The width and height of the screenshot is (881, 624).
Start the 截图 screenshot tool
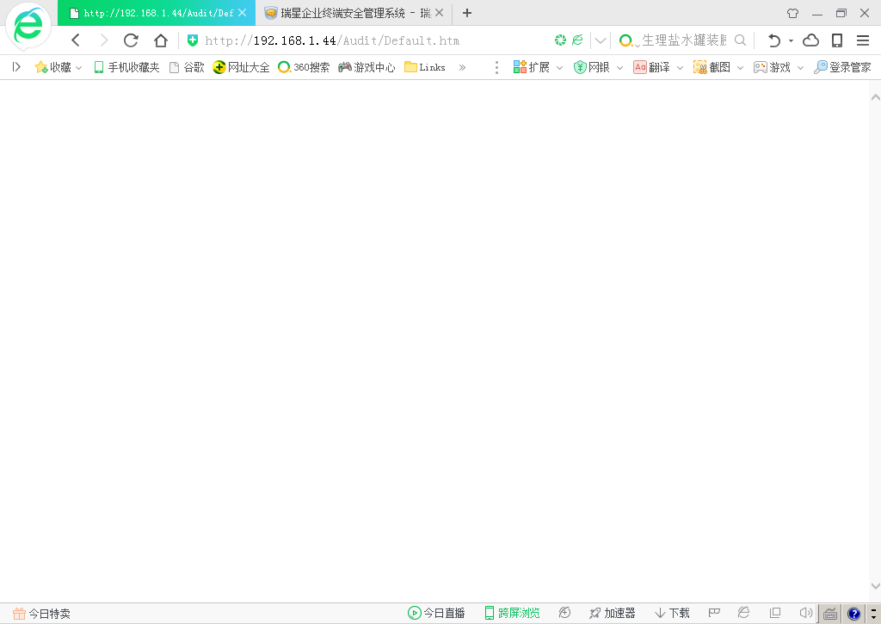click(712, 67)
